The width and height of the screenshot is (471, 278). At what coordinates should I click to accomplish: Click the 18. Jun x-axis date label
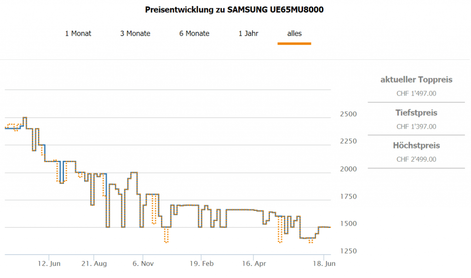pos(323,264)
